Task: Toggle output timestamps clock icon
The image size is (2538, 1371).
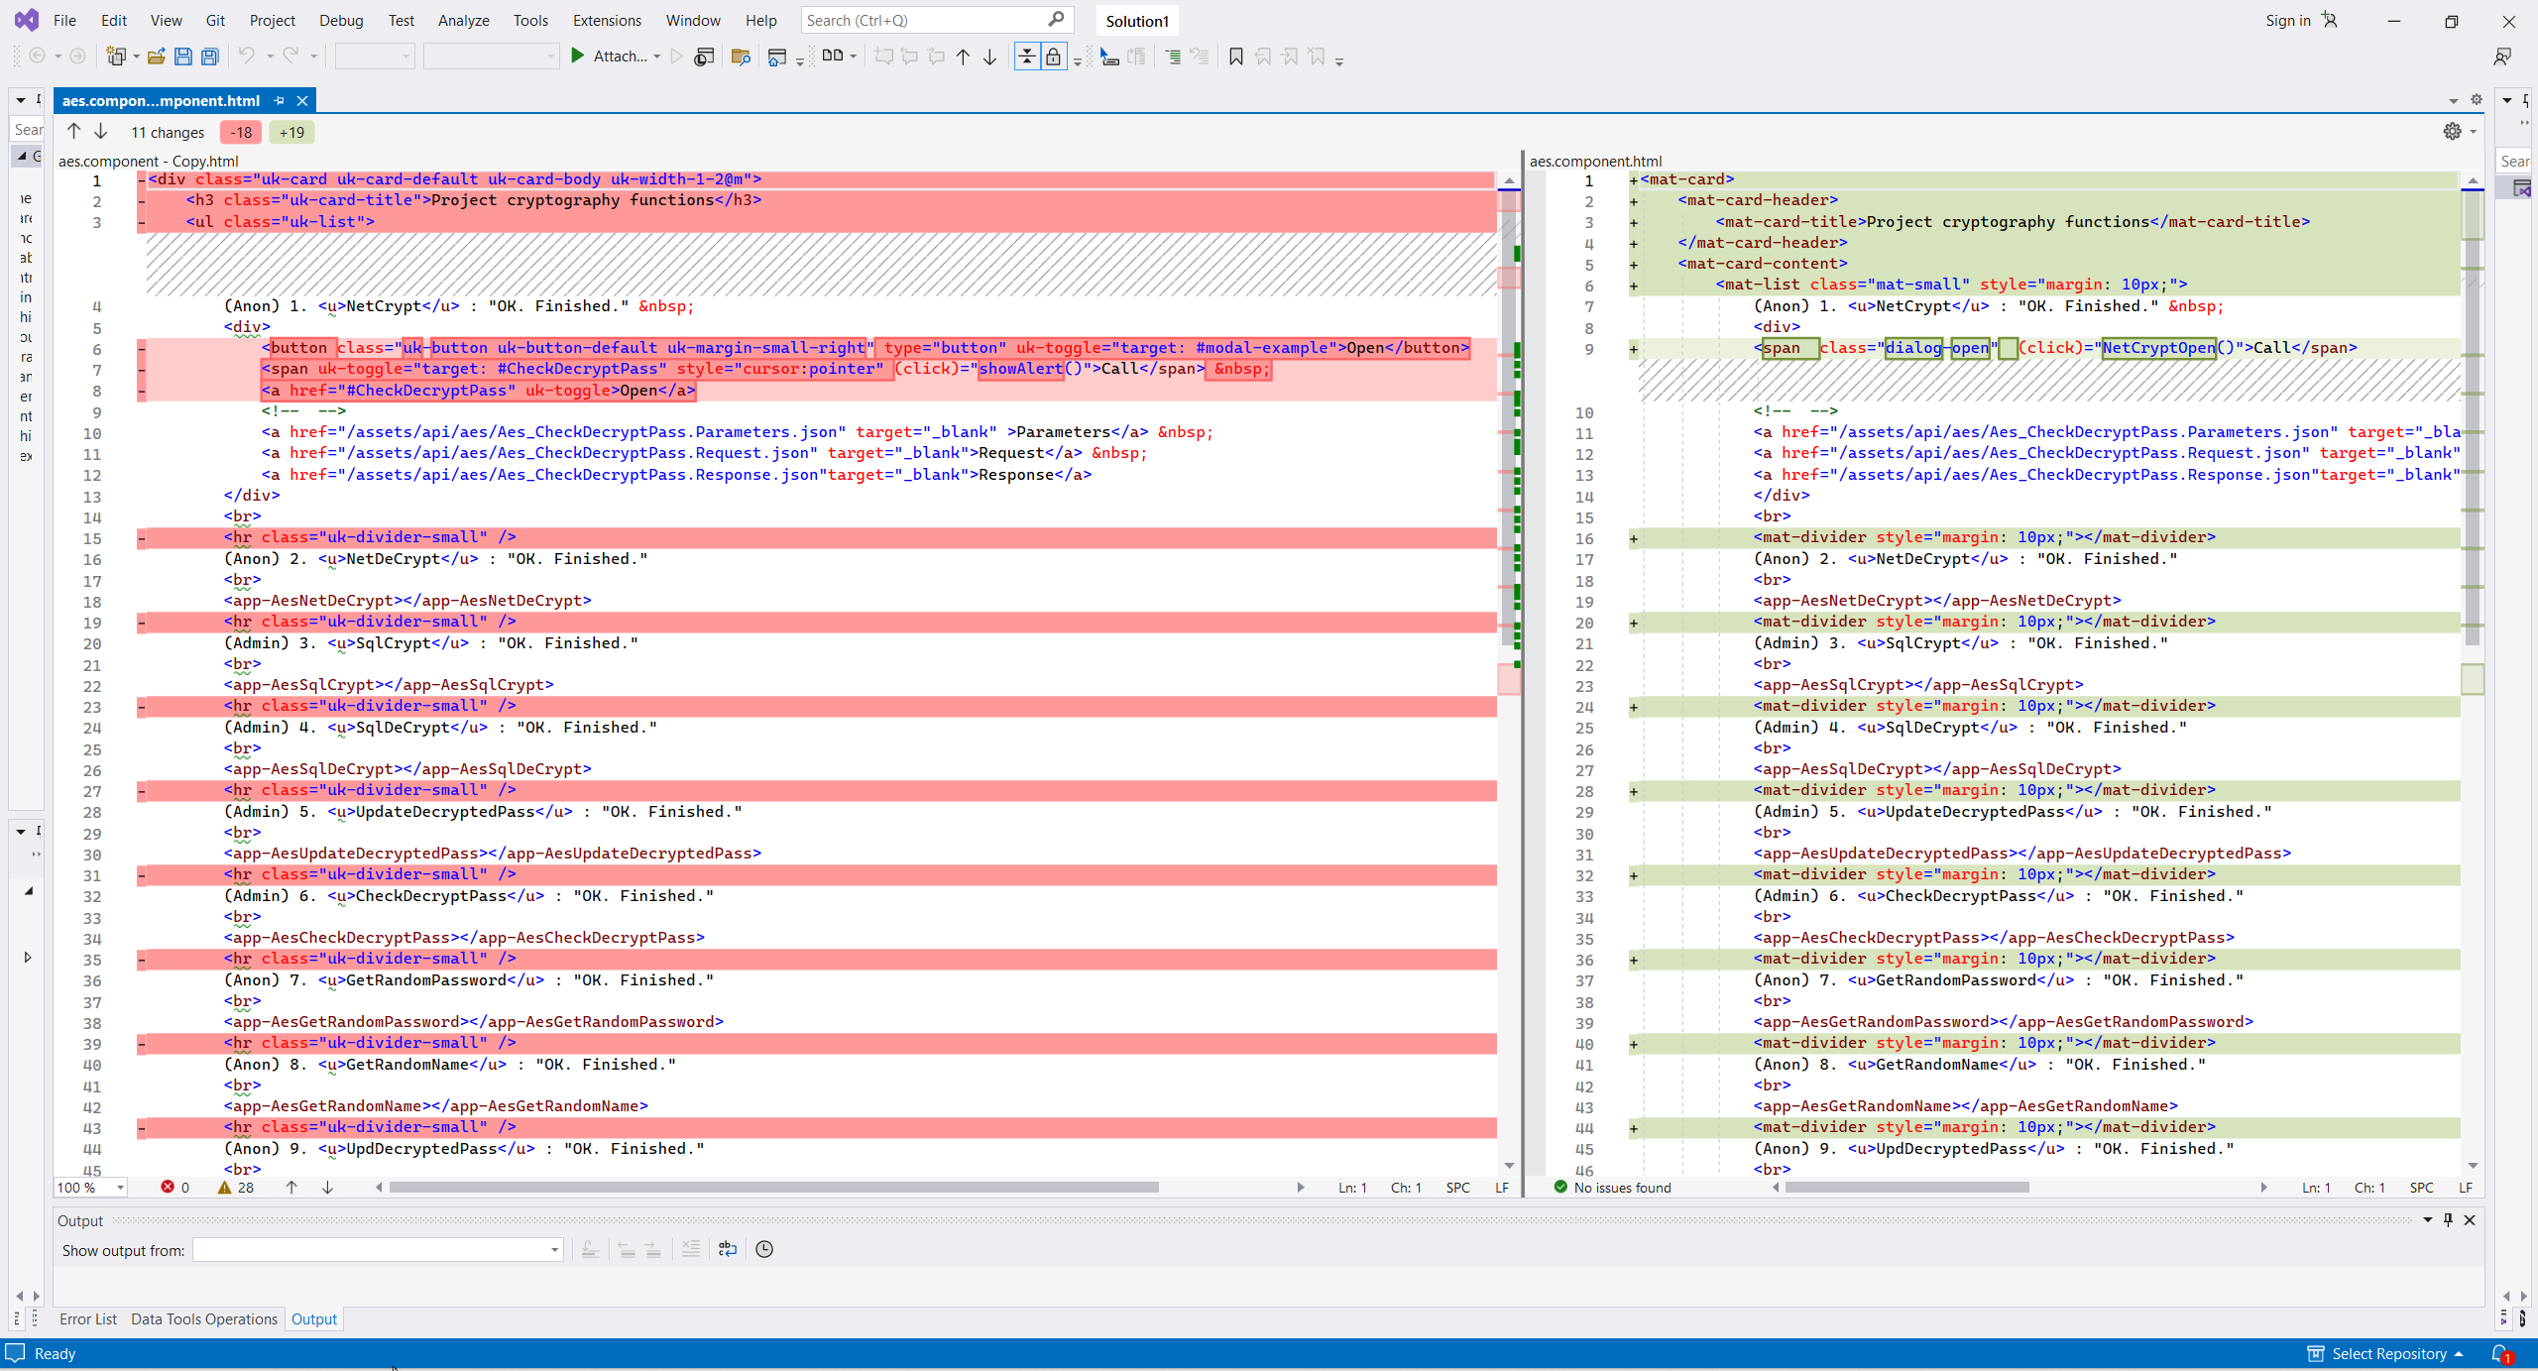Action: point(764,1249)
